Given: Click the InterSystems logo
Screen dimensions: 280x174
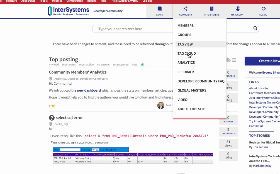Looking at the screenshot, I should coord(69,11).
